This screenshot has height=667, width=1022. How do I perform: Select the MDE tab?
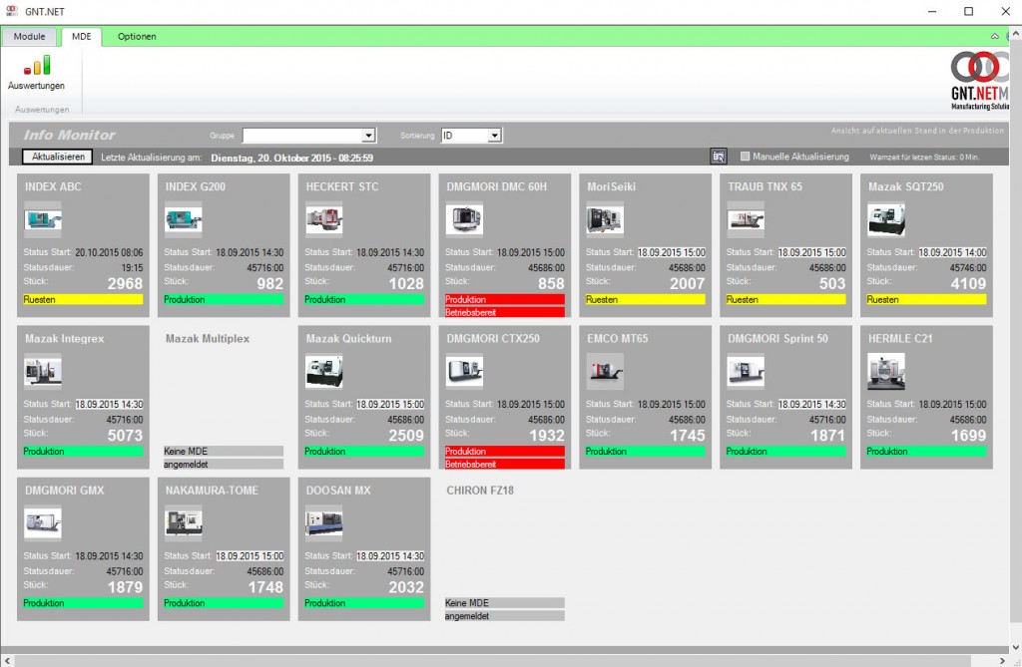pos(82,37)
